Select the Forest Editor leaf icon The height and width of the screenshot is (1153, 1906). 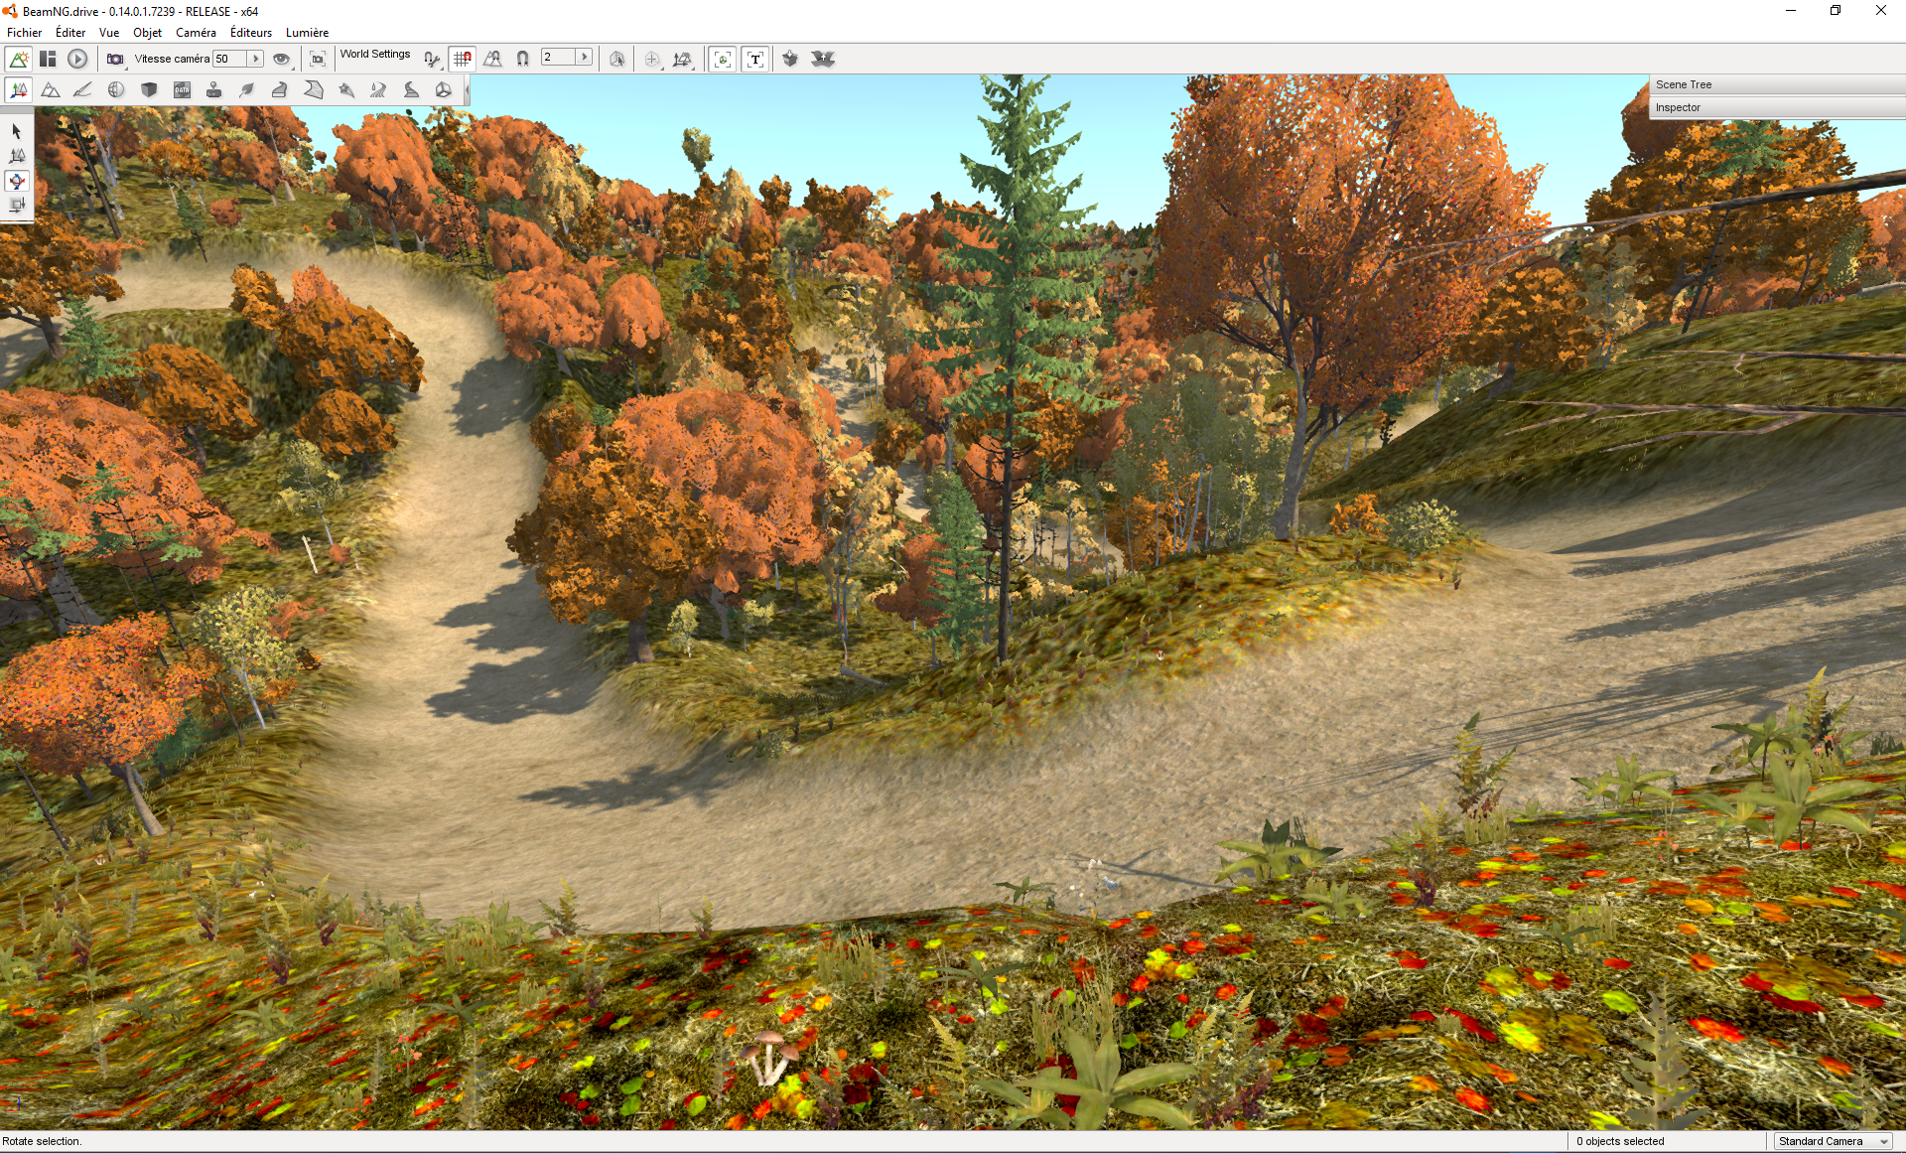coord(247,90)
